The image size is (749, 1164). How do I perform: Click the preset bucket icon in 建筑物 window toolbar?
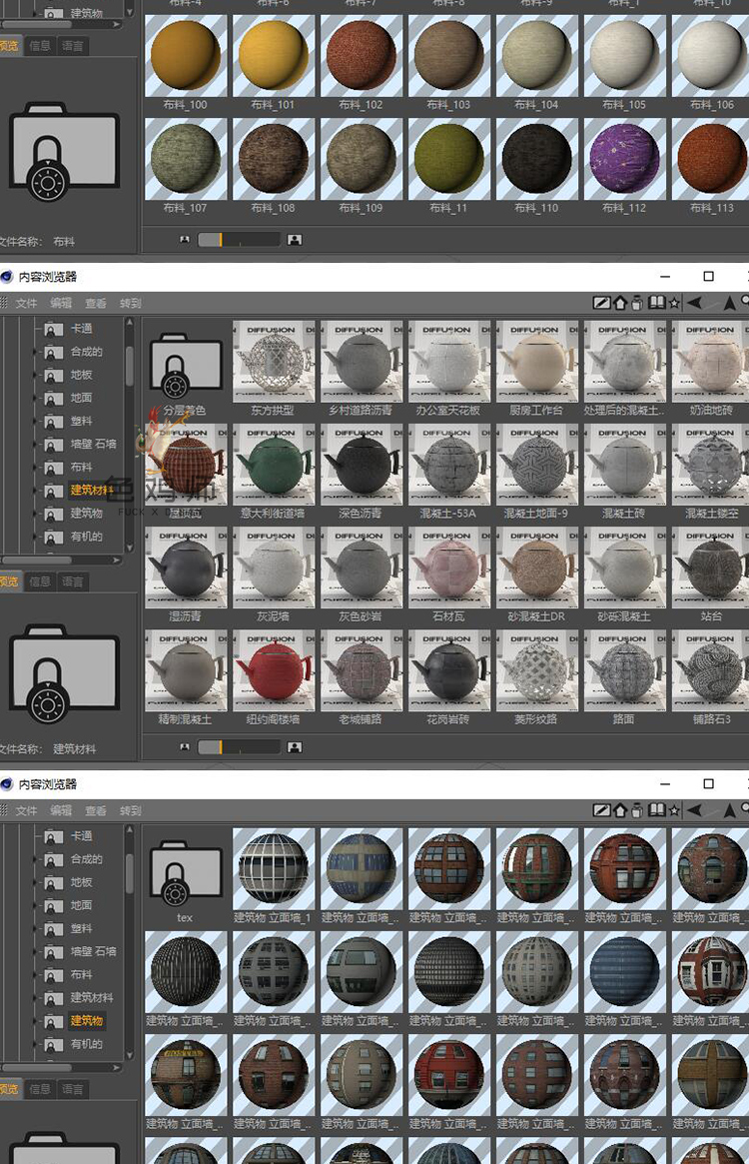tap(637, 810)
